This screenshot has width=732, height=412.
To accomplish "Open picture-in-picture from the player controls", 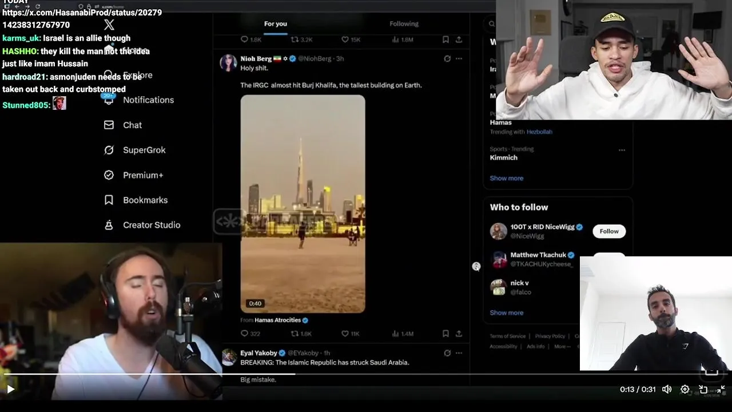I will [703, 389].
